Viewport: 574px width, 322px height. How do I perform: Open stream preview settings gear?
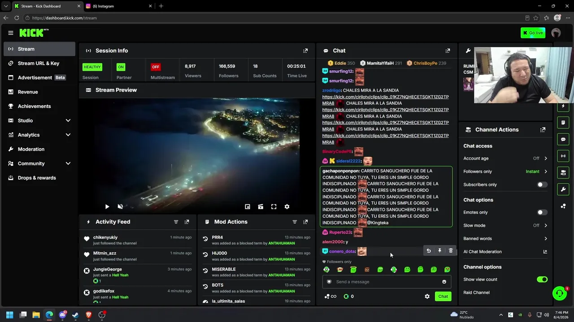(x=287, y=207)
